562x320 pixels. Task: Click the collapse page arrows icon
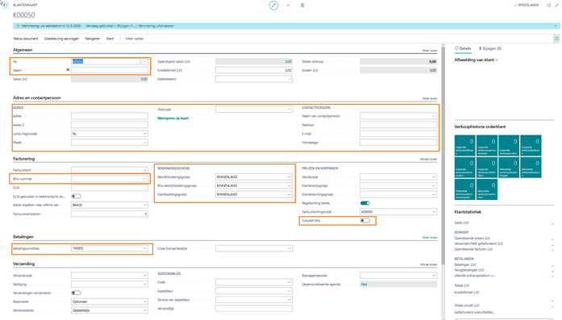click(557, 6)
